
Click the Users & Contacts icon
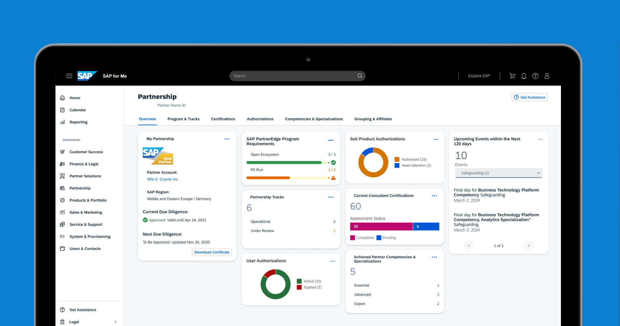pos(62,248)
